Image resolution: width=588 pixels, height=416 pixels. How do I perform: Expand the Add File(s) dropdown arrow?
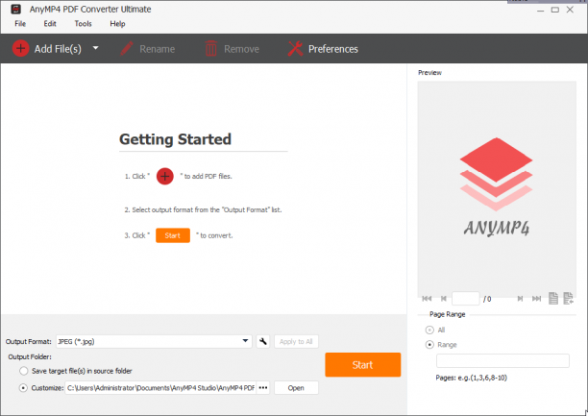(x=96, y=48)
